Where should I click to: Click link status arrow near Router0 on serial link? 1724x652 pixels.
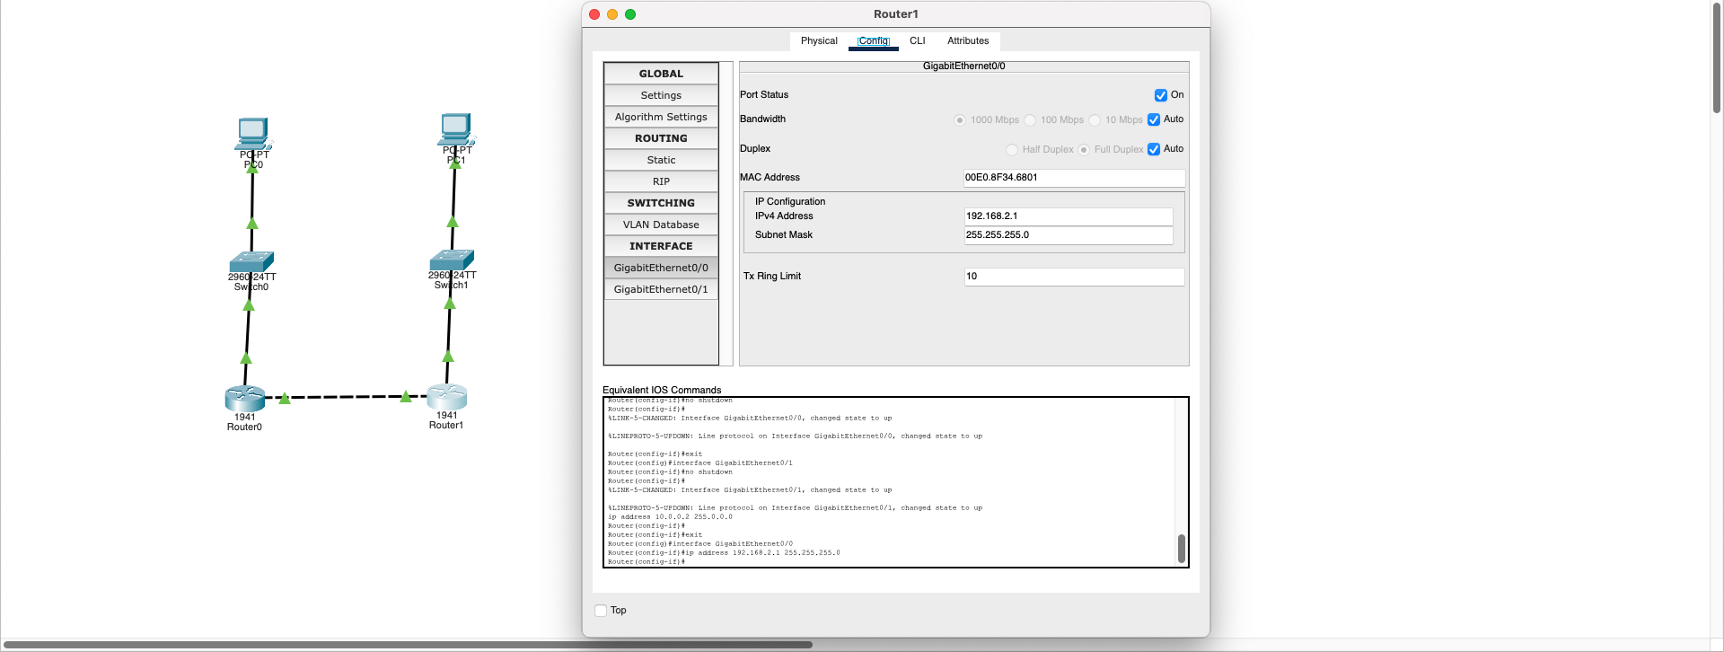[x=285, y=398]
